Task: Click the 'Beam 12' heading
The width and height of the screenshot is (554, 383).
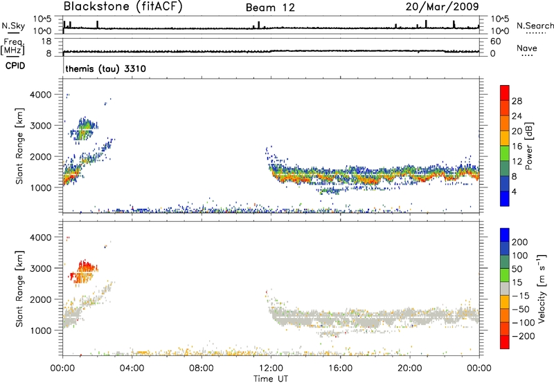Action: pos(270,8)
